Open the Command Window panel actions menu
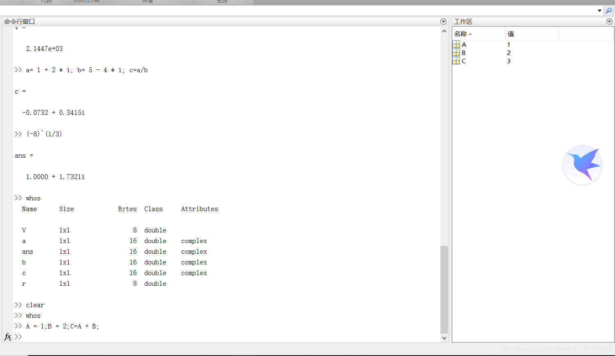Screen dimensions: 615x356 pyautogui.click(x=443, y=22)
